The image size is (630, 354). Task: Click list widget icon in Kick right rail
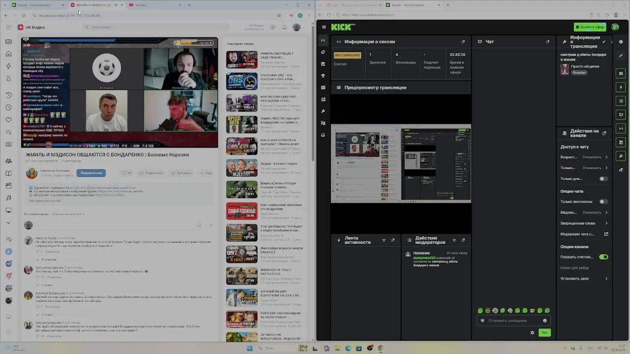621,101
